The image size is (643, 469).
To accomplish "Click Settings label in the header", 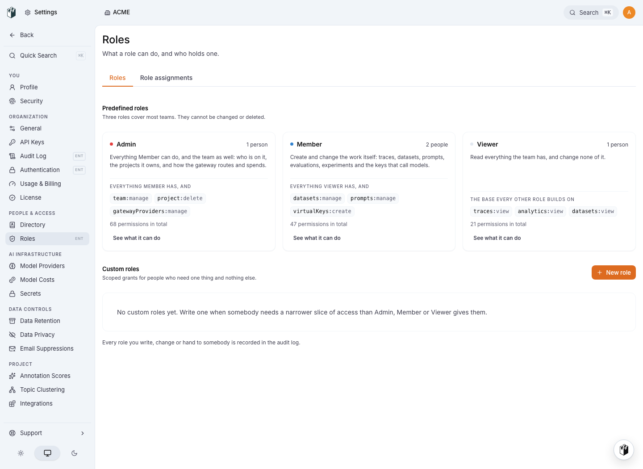I will coord(46,13).
